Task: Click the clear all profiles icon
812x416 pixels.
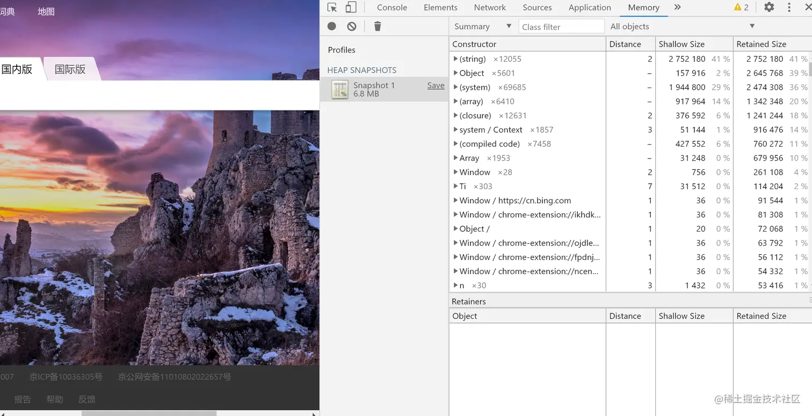Action: point(352,26)
